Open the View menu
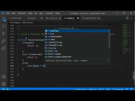The height and width of the screenshot is (101, 135). pos(30,13)
